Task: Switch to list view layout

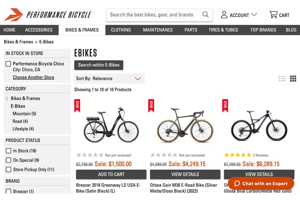Action: pyautogui.click(x=282, y=78)
